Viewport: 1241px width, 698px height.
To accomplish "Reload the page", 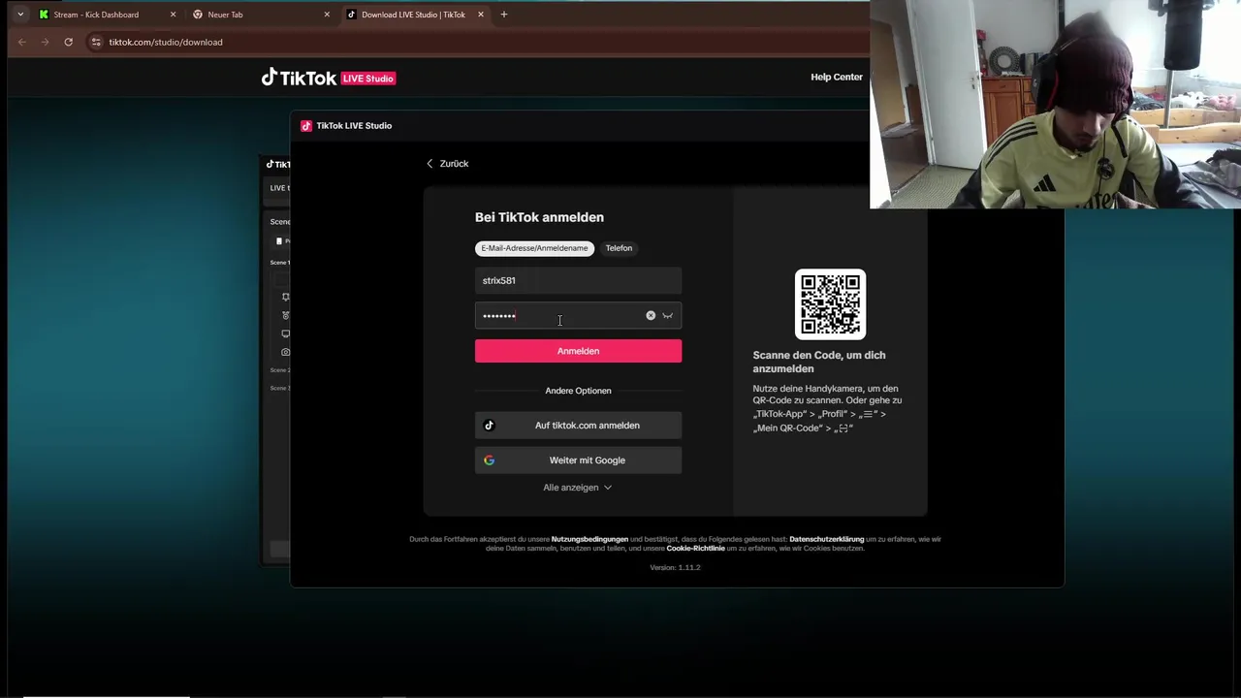I will tap(68, 42).
